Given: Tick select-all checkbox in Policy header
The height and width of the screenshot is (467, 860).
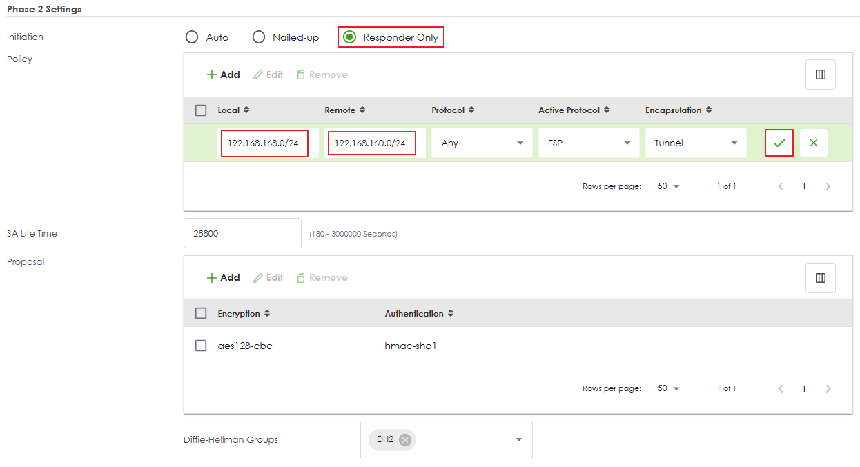Looking at the screenshot, I should click(x=201, y=110).
